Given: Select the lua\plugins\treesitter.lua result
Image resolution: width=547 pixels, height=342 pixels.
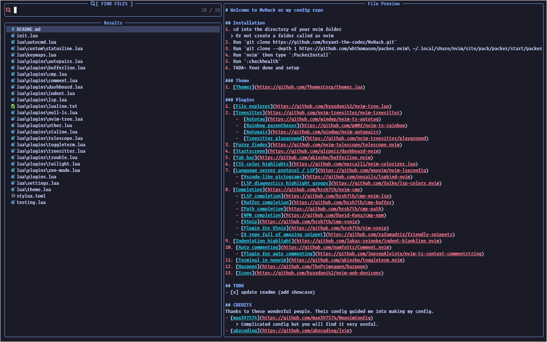Looking at the screenshot, I should coord(113,151).
